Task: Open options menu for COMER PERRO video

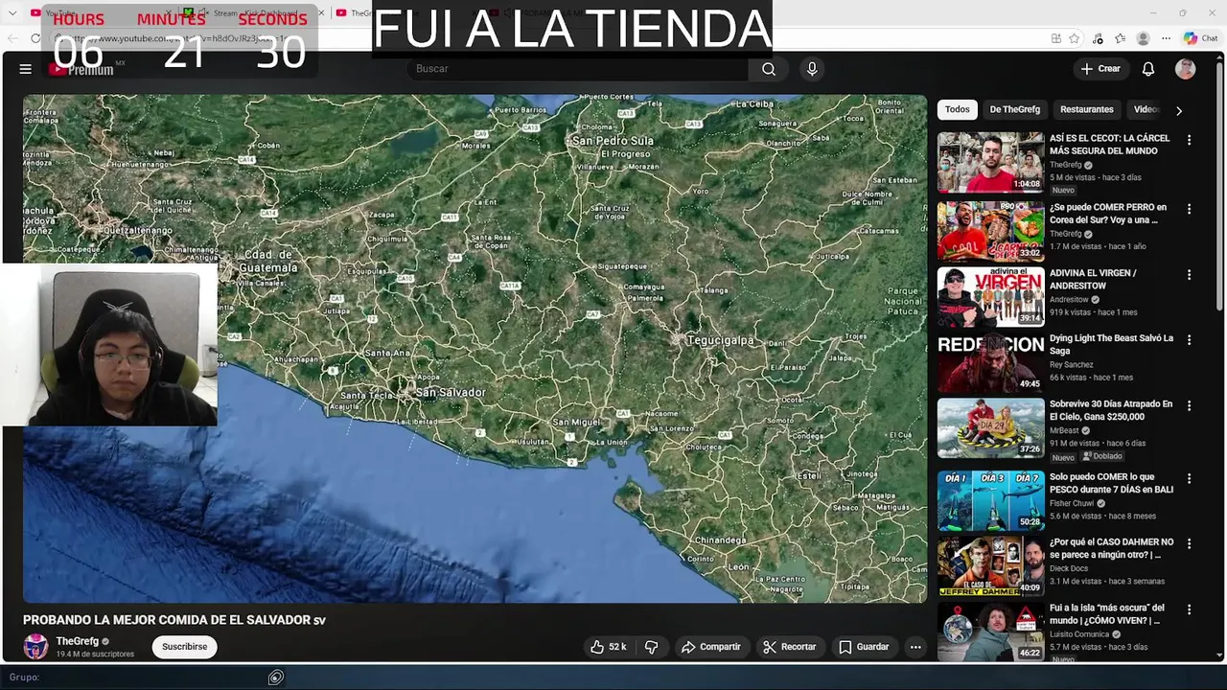Action: point(1189,209)
